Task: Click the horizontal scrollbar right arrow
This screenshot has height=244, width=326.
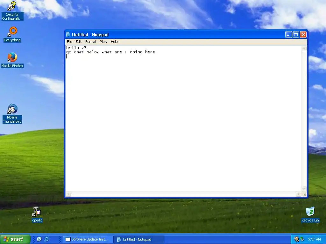Action: (299, 194)
